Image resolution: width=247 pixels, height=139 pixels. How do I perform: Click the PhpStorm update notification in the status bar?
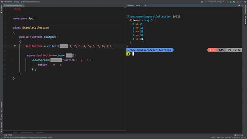[x=28, y=138]
